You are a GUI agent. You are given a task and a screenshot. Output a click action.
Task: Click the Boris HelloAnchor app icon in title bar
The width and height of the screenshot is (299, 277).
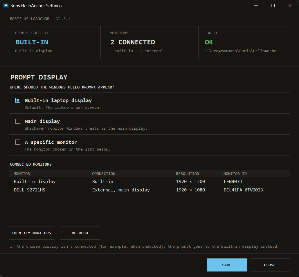pyautogui.click(x=6, y=6)
